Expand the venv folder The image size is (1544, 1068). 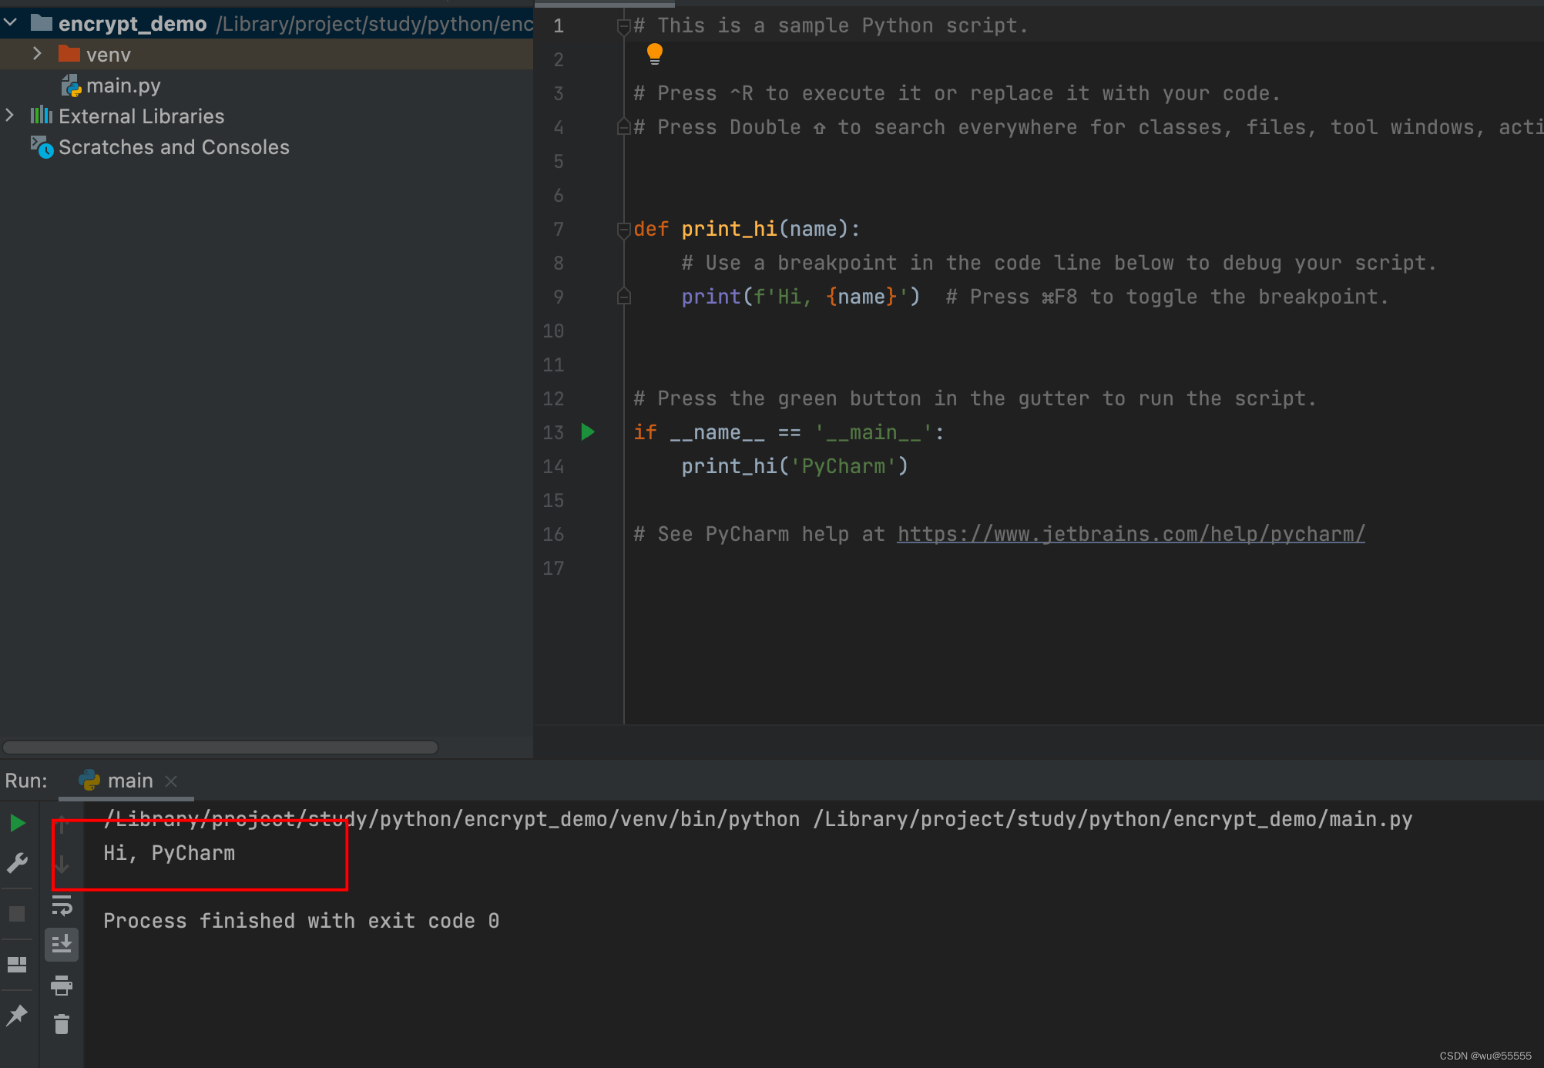37,54
